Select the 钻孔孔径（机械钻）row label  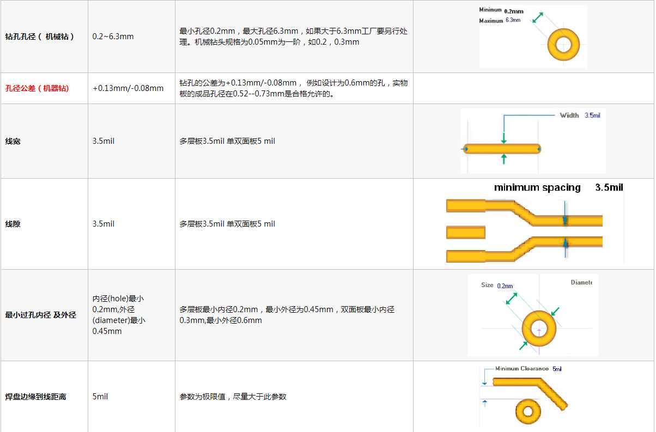coord(39,36)
